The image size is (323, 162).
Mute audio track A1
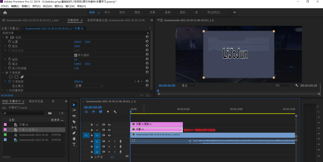tap(109, 141)
